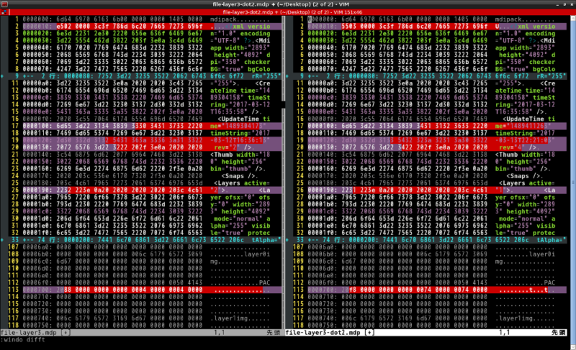
Task: Click the text rev="4" on line 20
Action: tap(511, 147)
